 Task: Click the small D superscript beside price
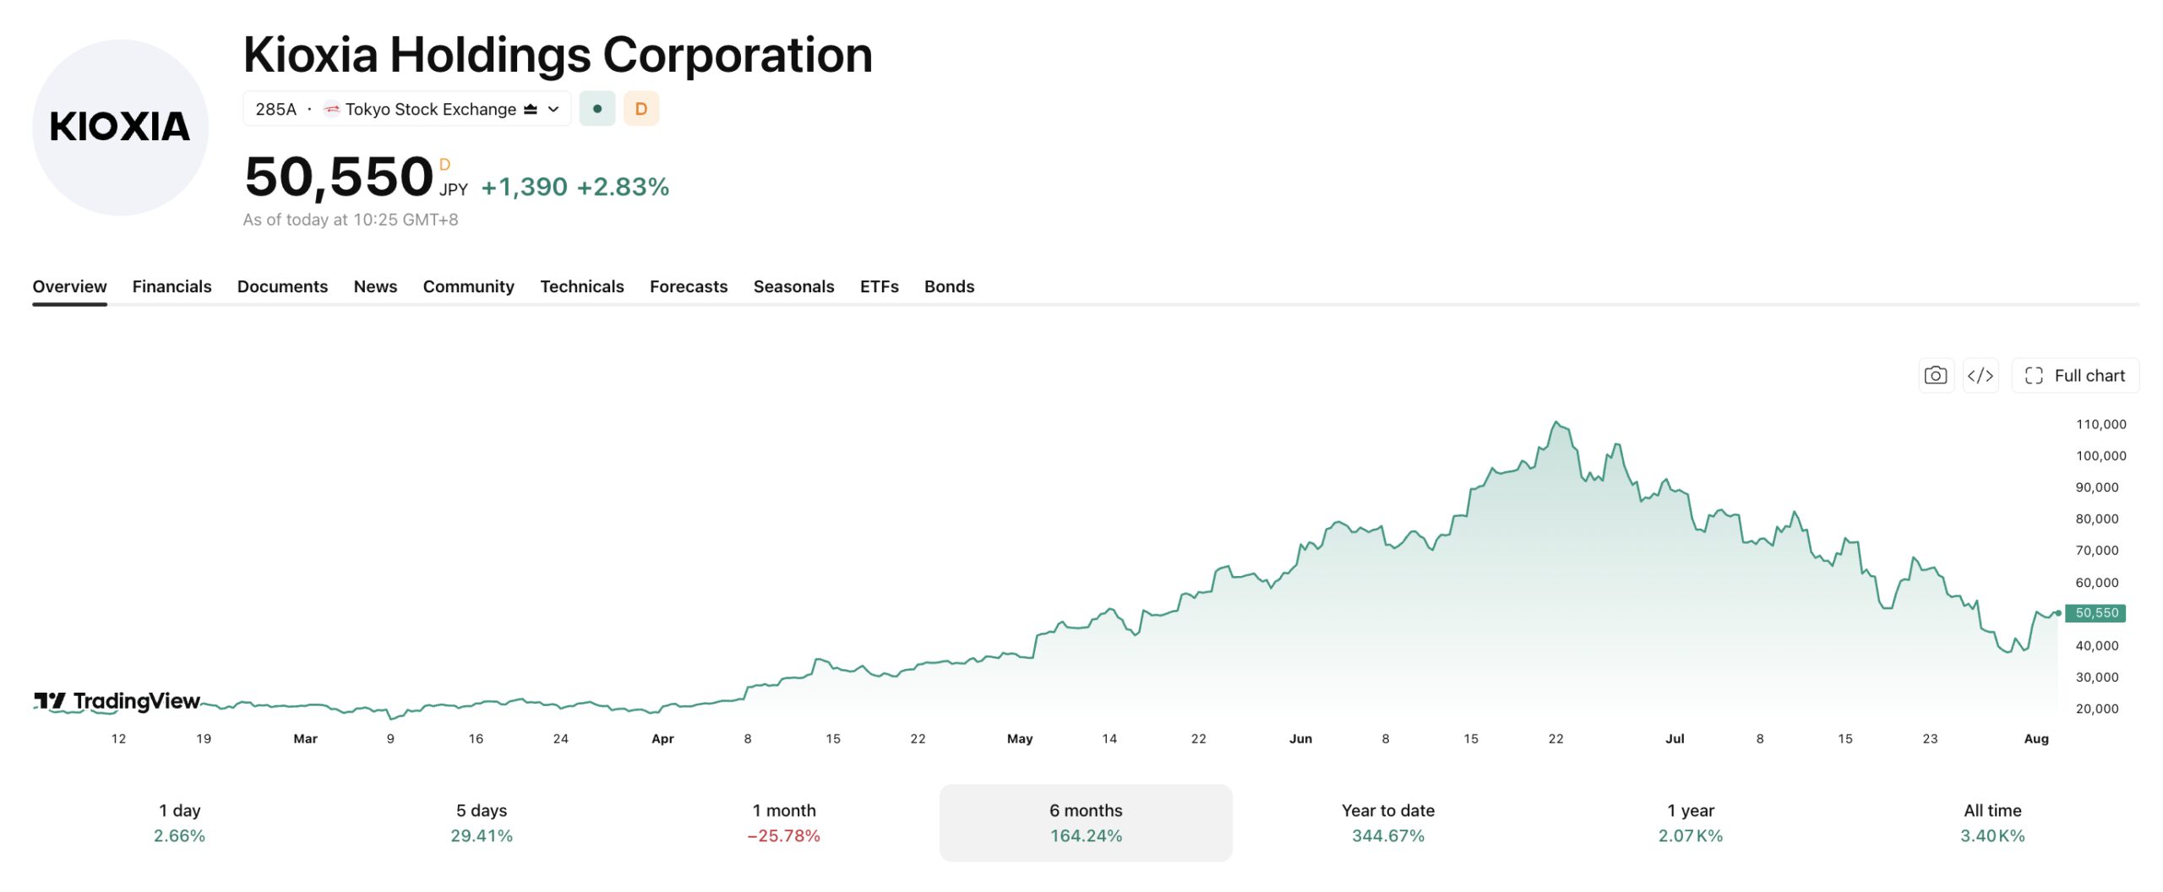point(444,165)
